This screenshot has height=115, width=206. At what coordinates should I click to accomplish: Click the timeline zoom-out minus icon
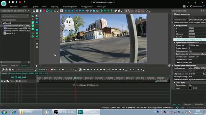click(6, 70)
